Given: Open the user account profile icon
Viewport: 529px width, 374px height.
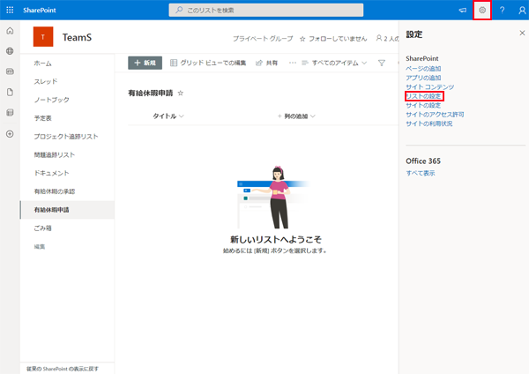Looking at the screenshot, I should pyautogui.click(x=522, y=10).
